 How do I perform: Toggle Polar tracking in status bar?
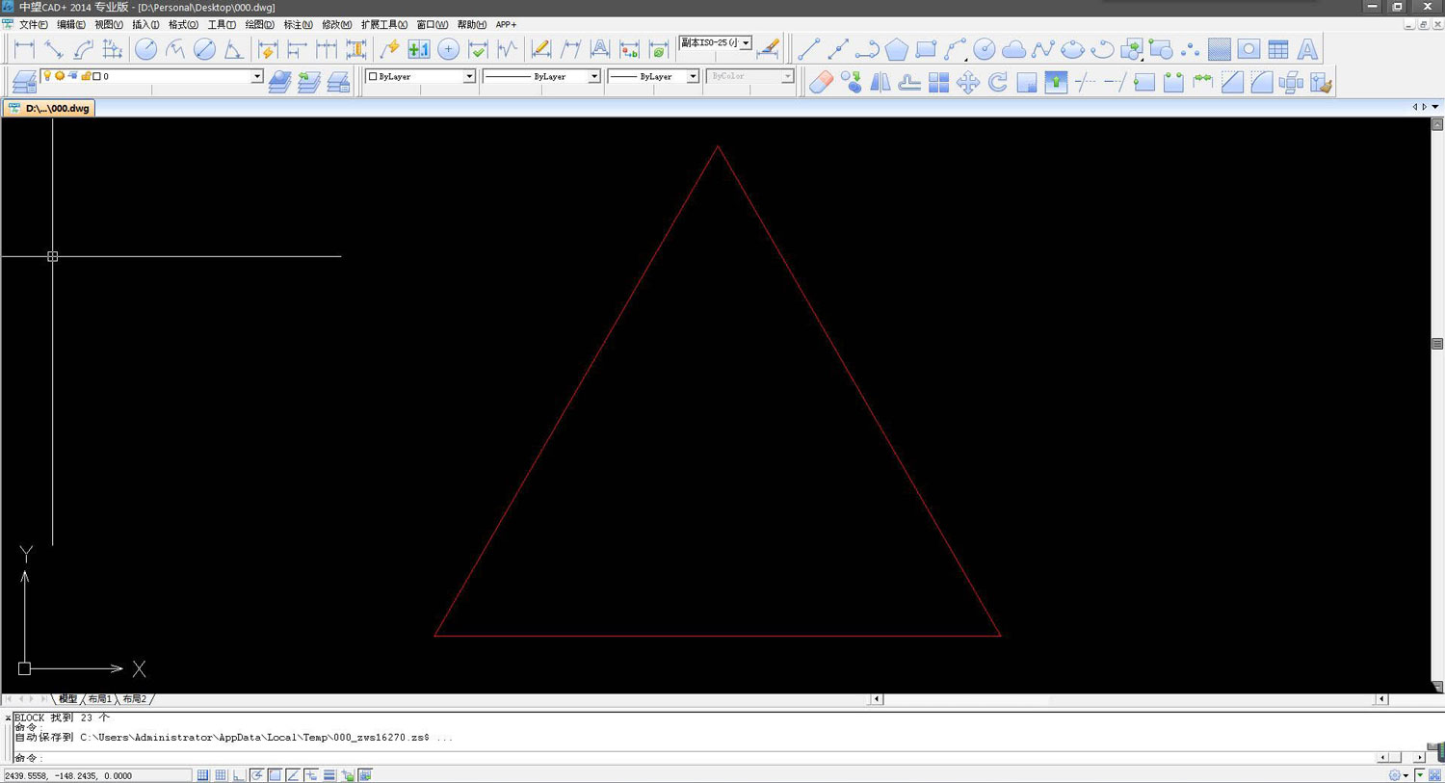pyautogui.click(x=257, y=775)
